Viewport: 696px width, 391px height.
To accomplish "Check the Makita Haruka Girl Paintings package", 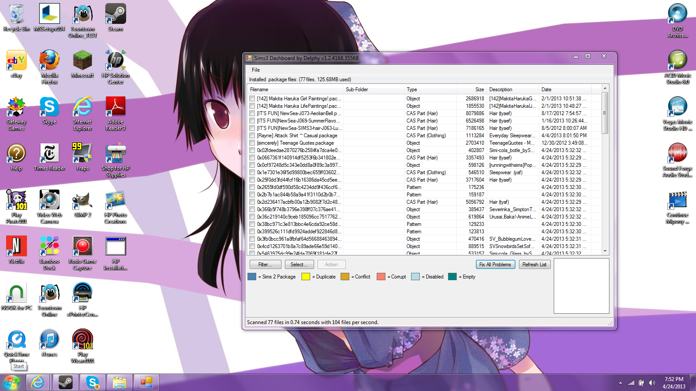I will coord(252,99).
